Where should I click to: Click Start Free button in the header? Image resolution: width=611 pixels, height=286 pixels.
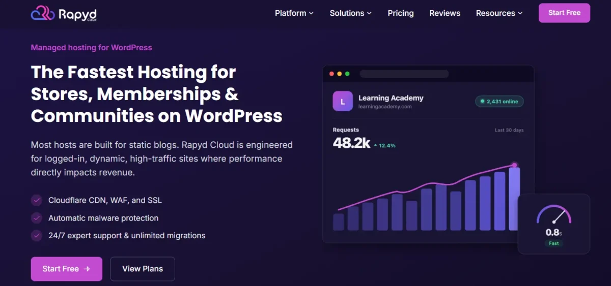click(x=564, y=13)
